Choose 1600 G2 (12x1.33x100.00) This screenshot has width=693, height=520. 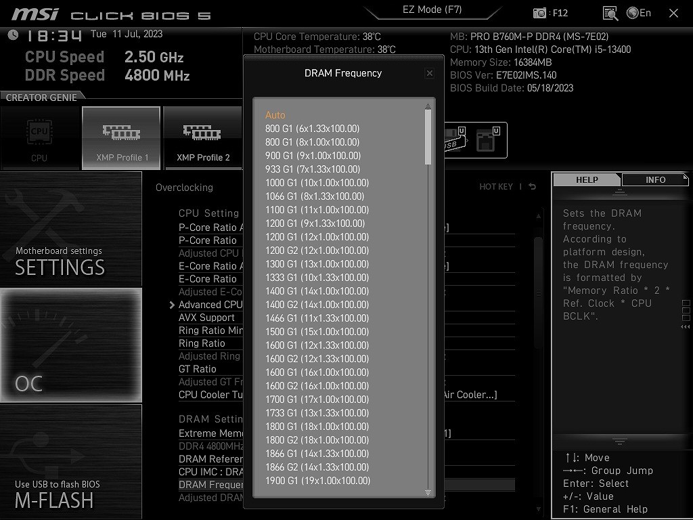pos(317,359)
